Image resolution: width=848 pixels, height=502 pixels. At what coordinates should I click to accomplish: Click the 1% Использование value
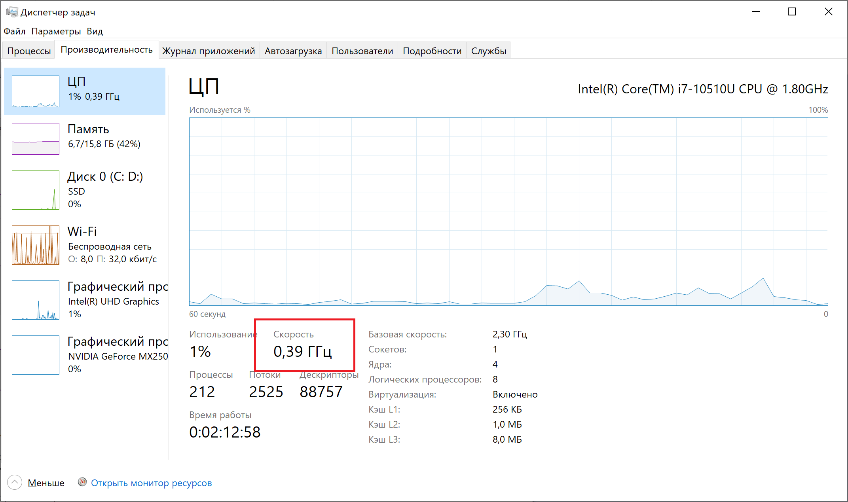pos(200,351)
